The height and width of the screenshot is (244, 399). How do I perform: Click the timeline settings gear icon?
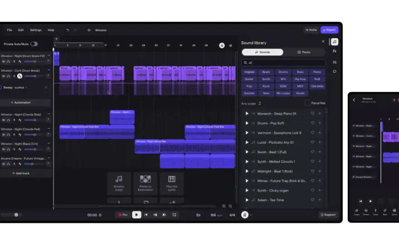click(230, 45)
